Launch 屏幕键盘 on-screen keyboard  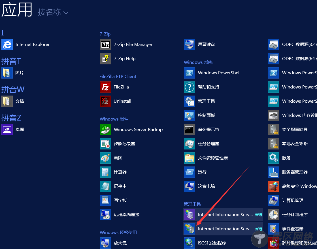point(199,45)
